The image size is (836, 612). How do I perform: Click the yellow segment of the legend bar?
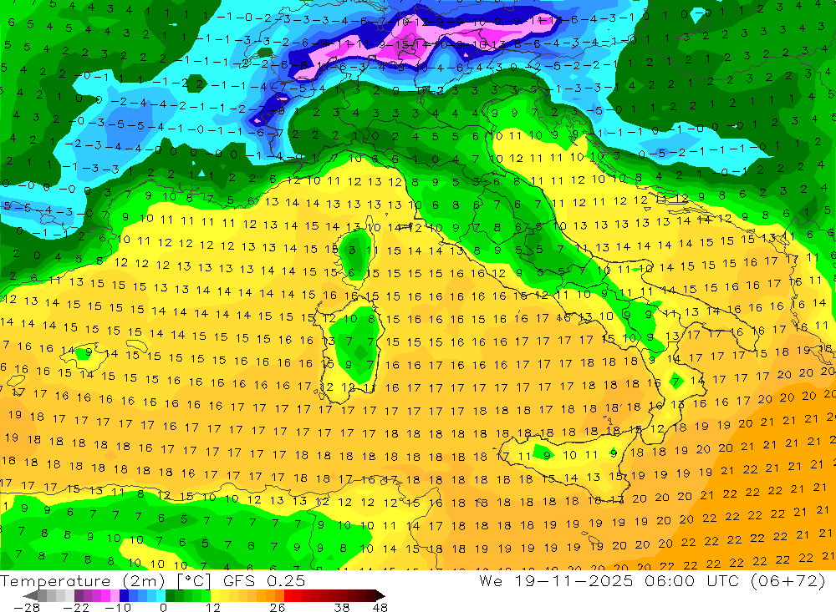coord(216,595)
